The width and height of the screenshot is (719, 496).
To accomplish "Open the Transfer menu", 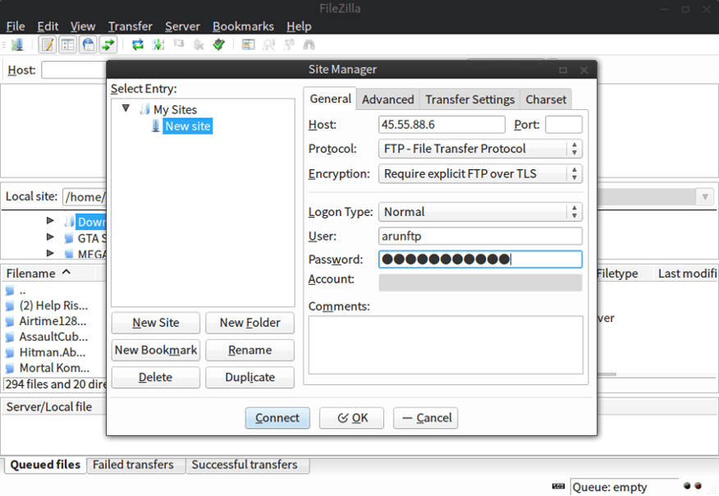I will click(130, 25).
